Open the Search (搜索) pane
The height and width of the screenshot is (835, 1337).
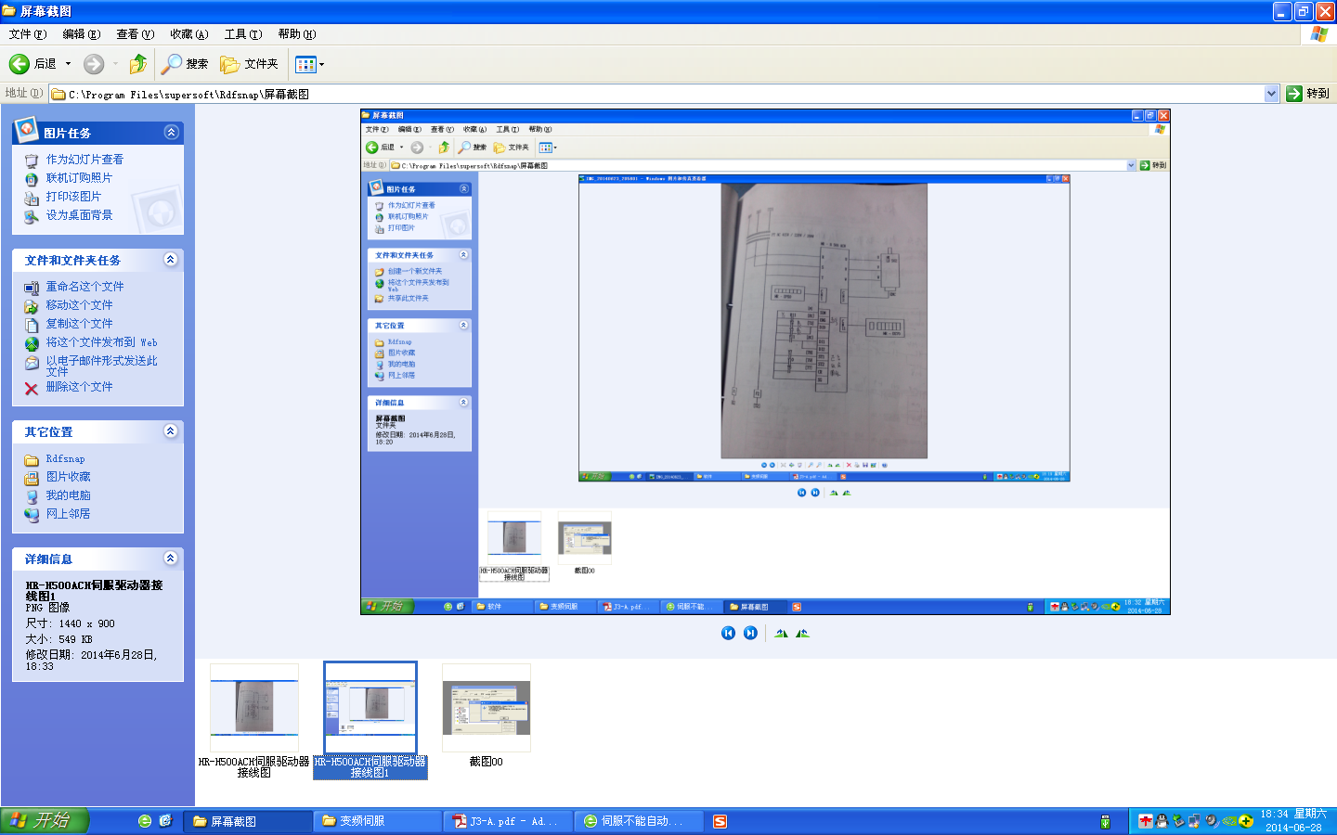pyautogui.click(x=185, y=64)
